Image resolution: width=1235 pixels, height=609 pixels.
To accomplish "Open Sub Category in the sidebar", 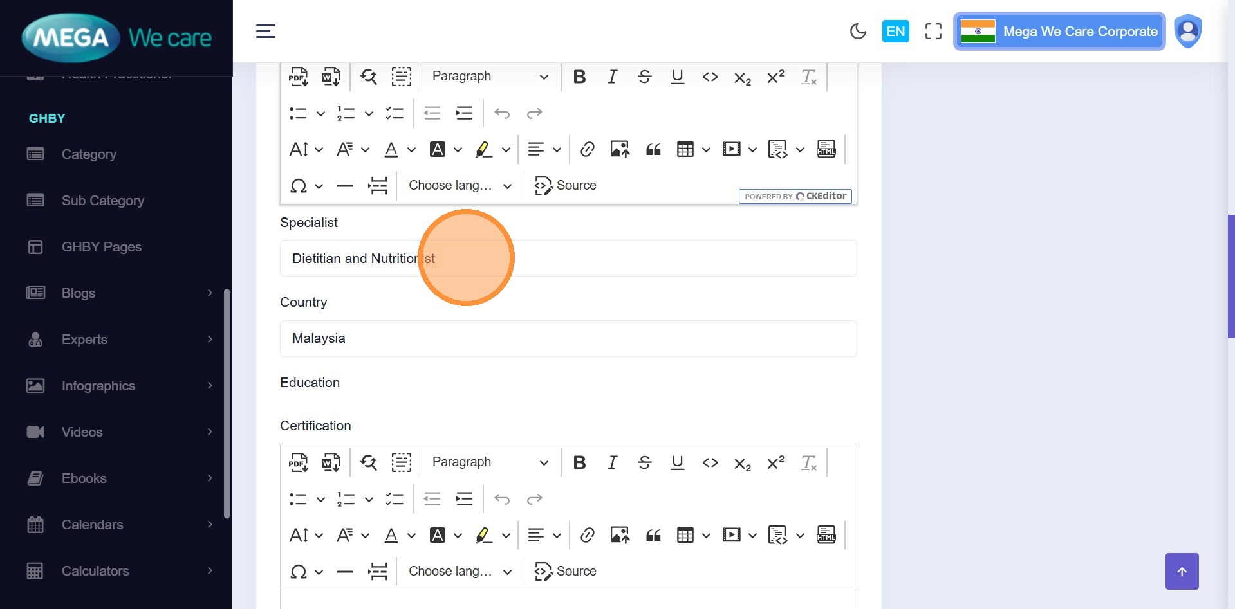I will [x=102, y=201].
